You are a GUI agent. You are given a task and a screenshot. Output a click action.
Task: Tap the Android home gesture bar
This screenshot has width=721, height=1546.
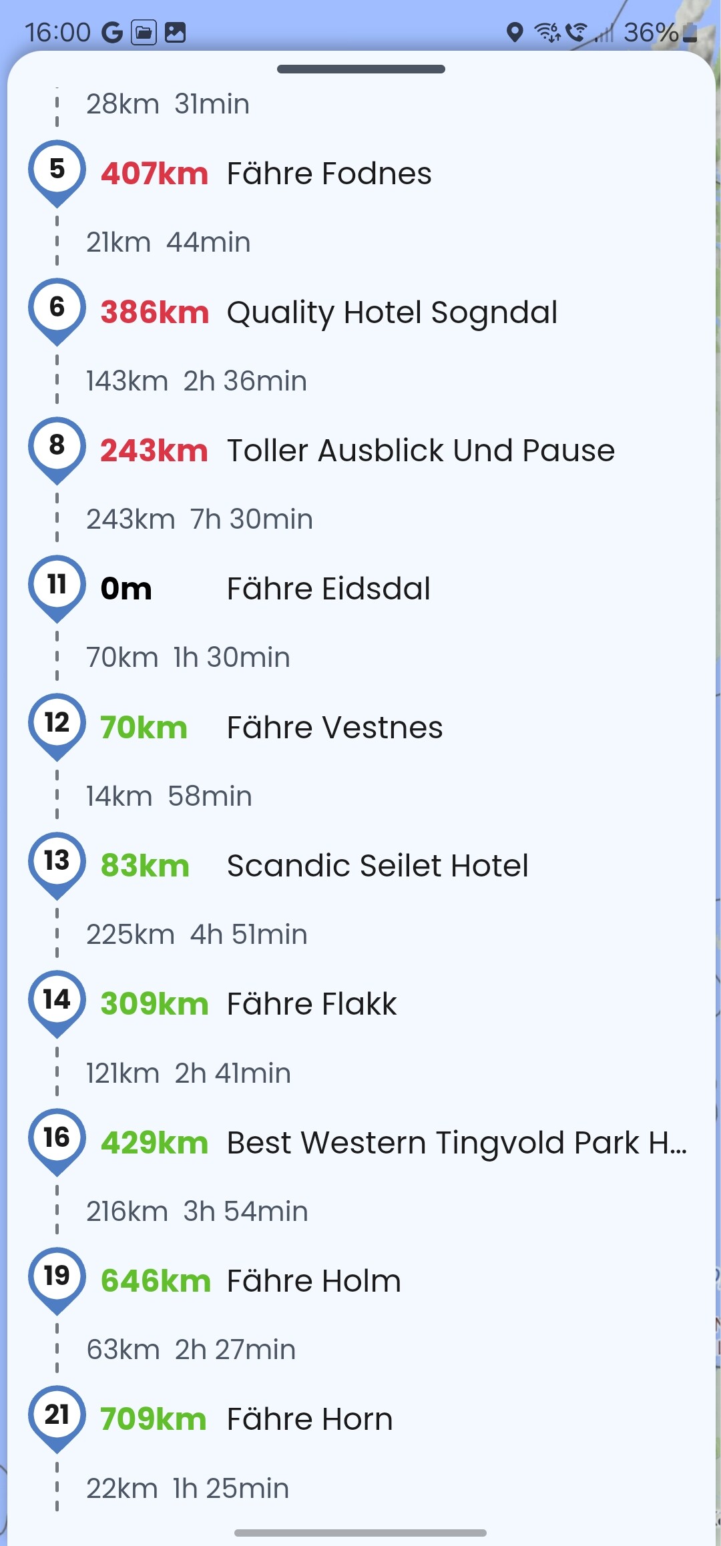pos(360,1533)
